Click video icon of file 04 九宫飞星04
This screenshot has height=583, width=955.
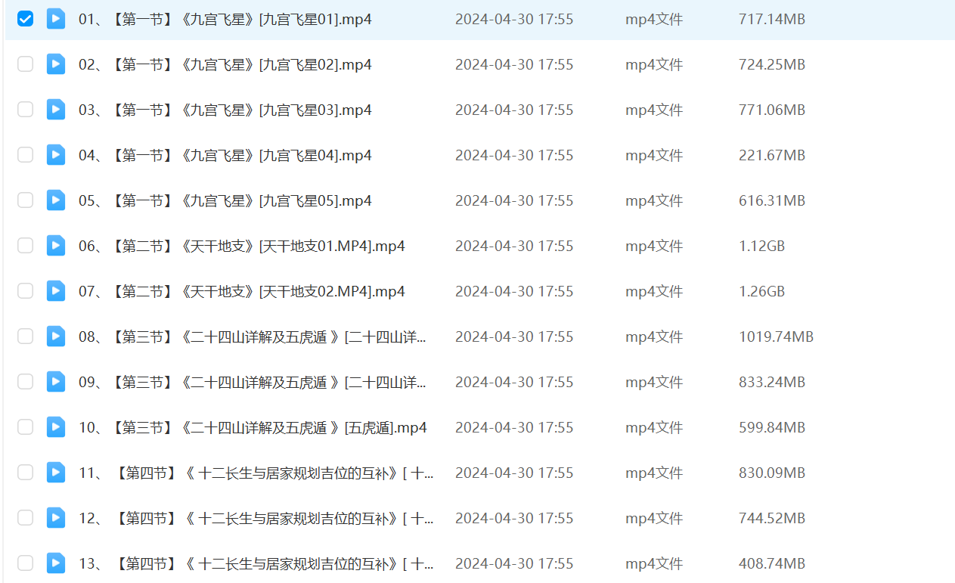[56, 155]
